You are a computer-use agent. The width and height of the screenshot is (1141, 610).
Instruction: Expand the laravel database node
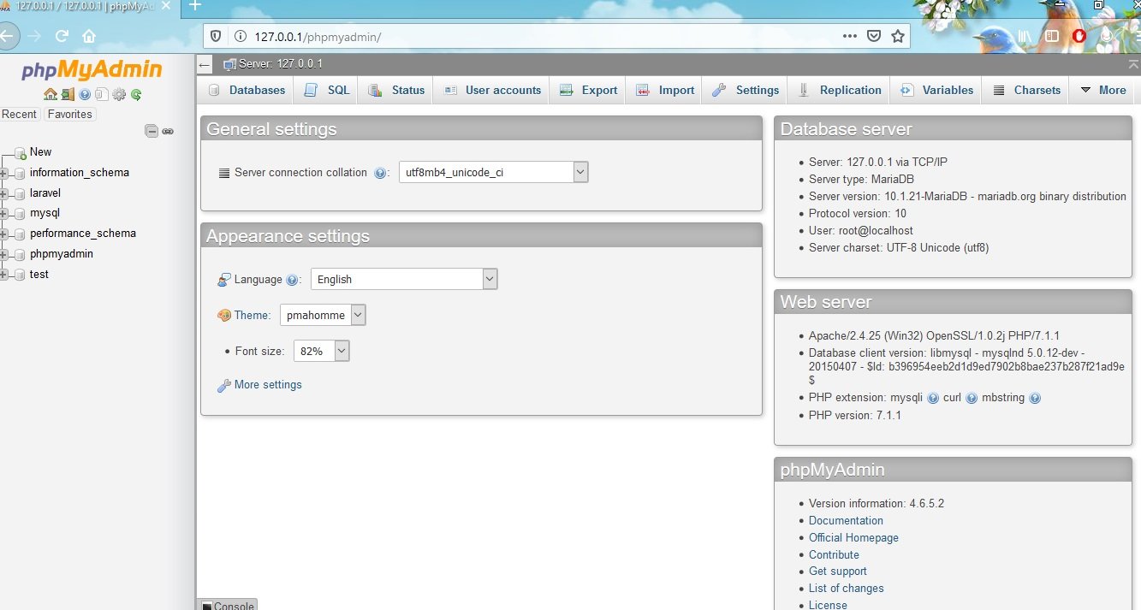tap(4, 193)
